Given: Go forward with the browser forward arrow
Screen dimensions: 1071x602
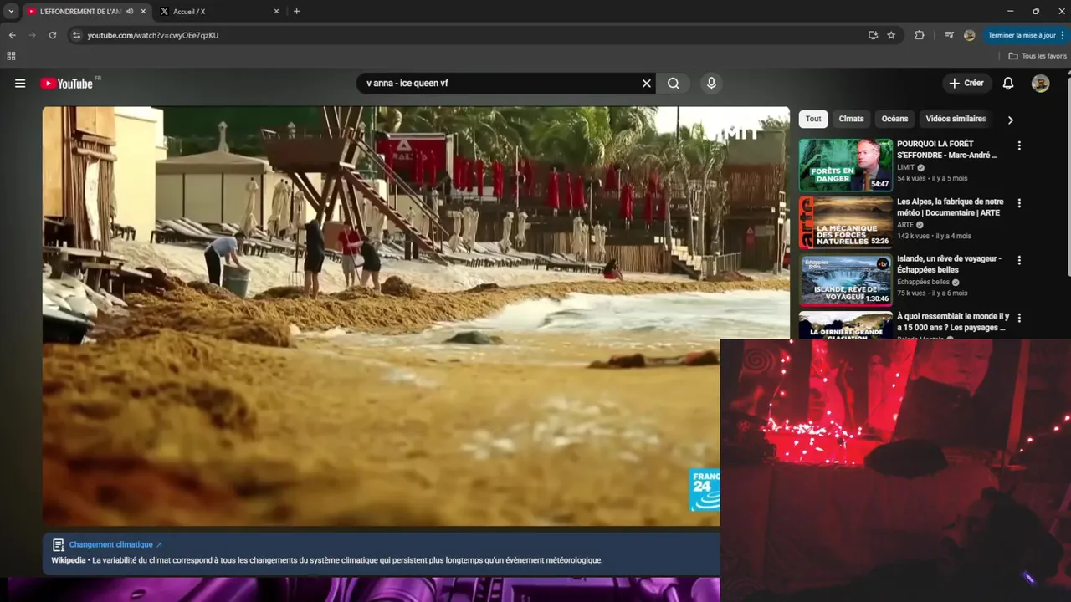Looking at the screenshot, I should coord(33,35).
